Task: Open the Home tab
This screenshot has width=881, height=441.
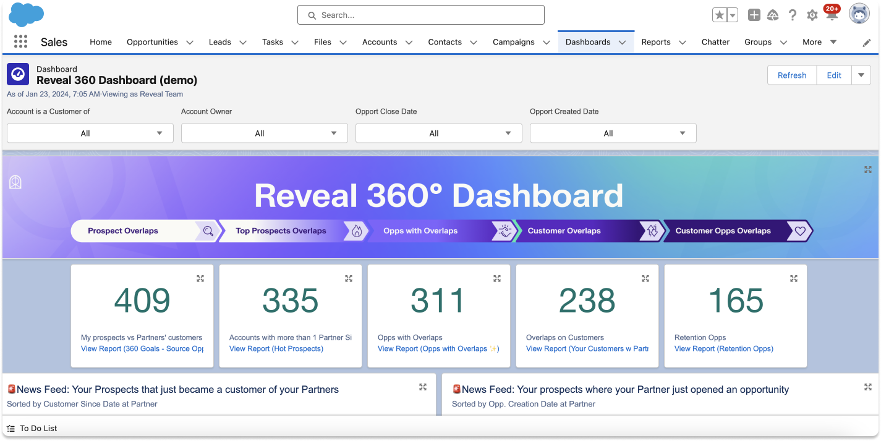Action: tap(101, 42)
